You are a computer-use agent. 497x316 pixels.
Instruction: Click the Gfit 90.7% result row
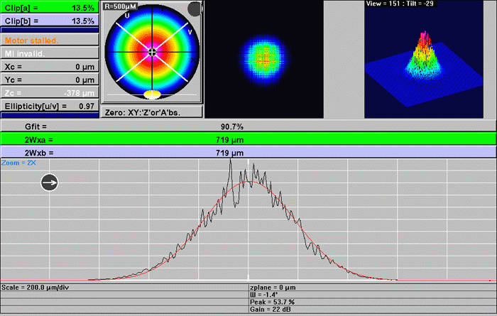248,126
